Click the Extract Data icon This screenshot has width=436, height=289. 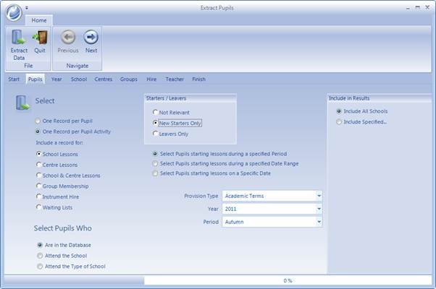18,37
